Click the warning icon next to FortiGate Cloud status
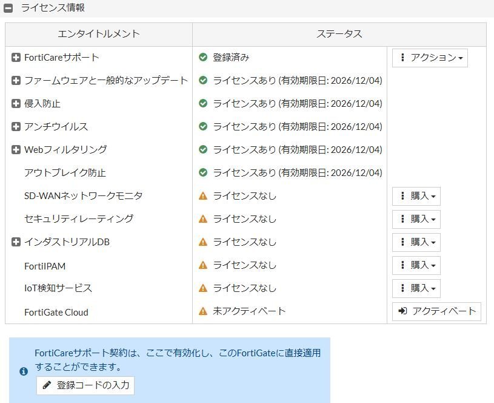The width and height of the screenshot is (494, 403). 202,311
